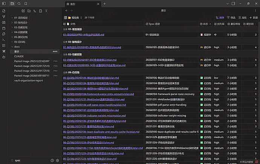Open a new tab
Image resolution: width=260 pixels, height=164 pixels.
[x=104, y=4]
